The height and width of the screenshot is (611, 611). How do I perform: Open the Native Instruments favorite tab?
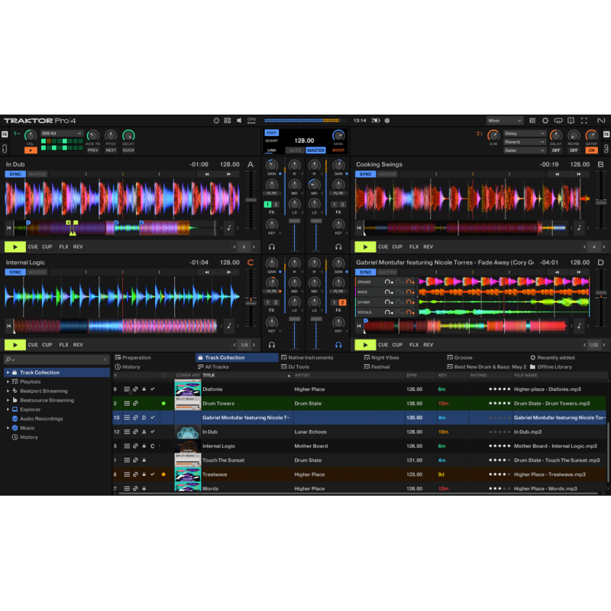pyautogui.click(x=307, y=357)
